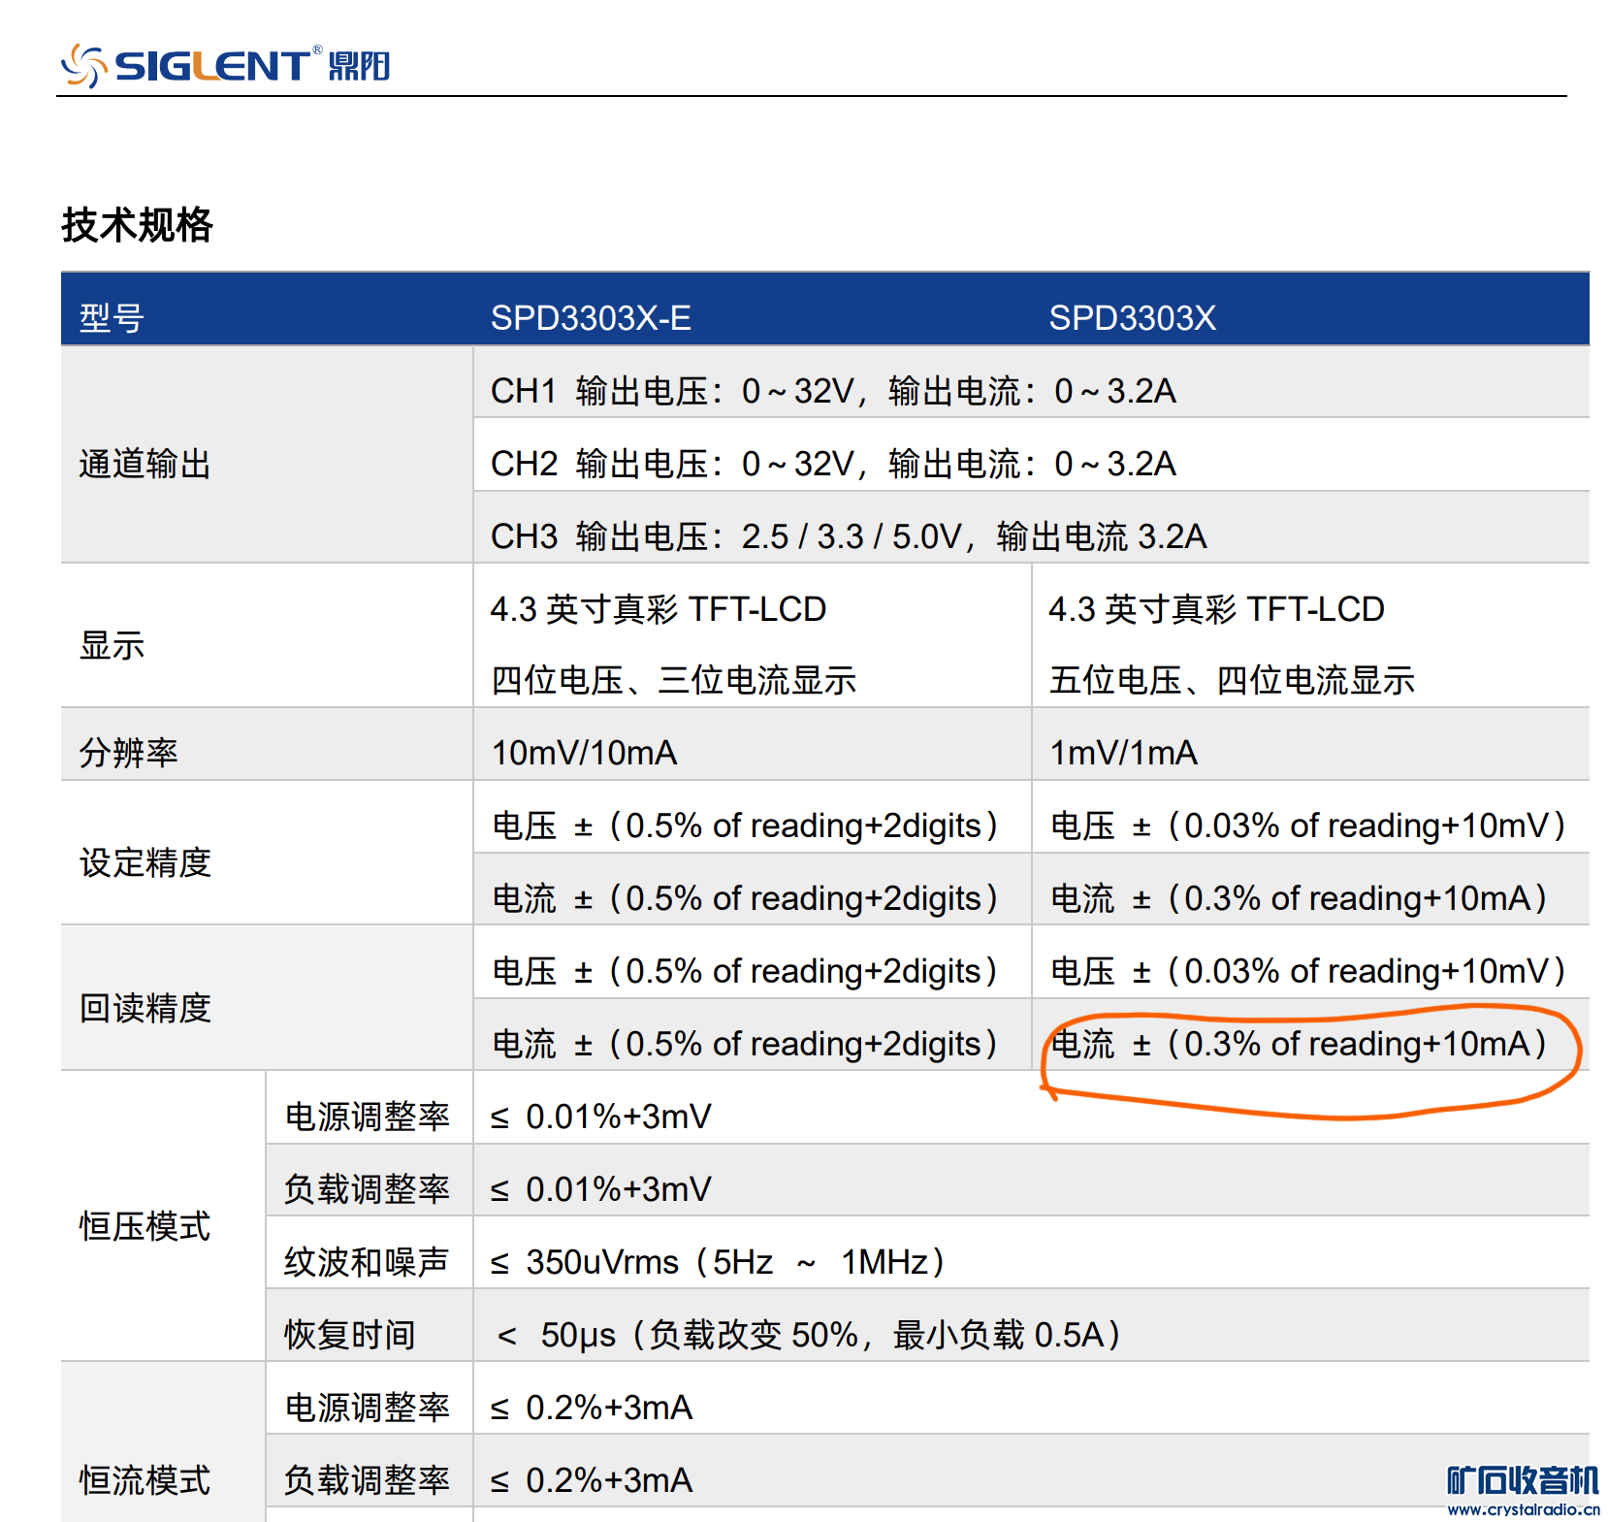
Task: Click the '显示' row label
Action: [112, 645]
